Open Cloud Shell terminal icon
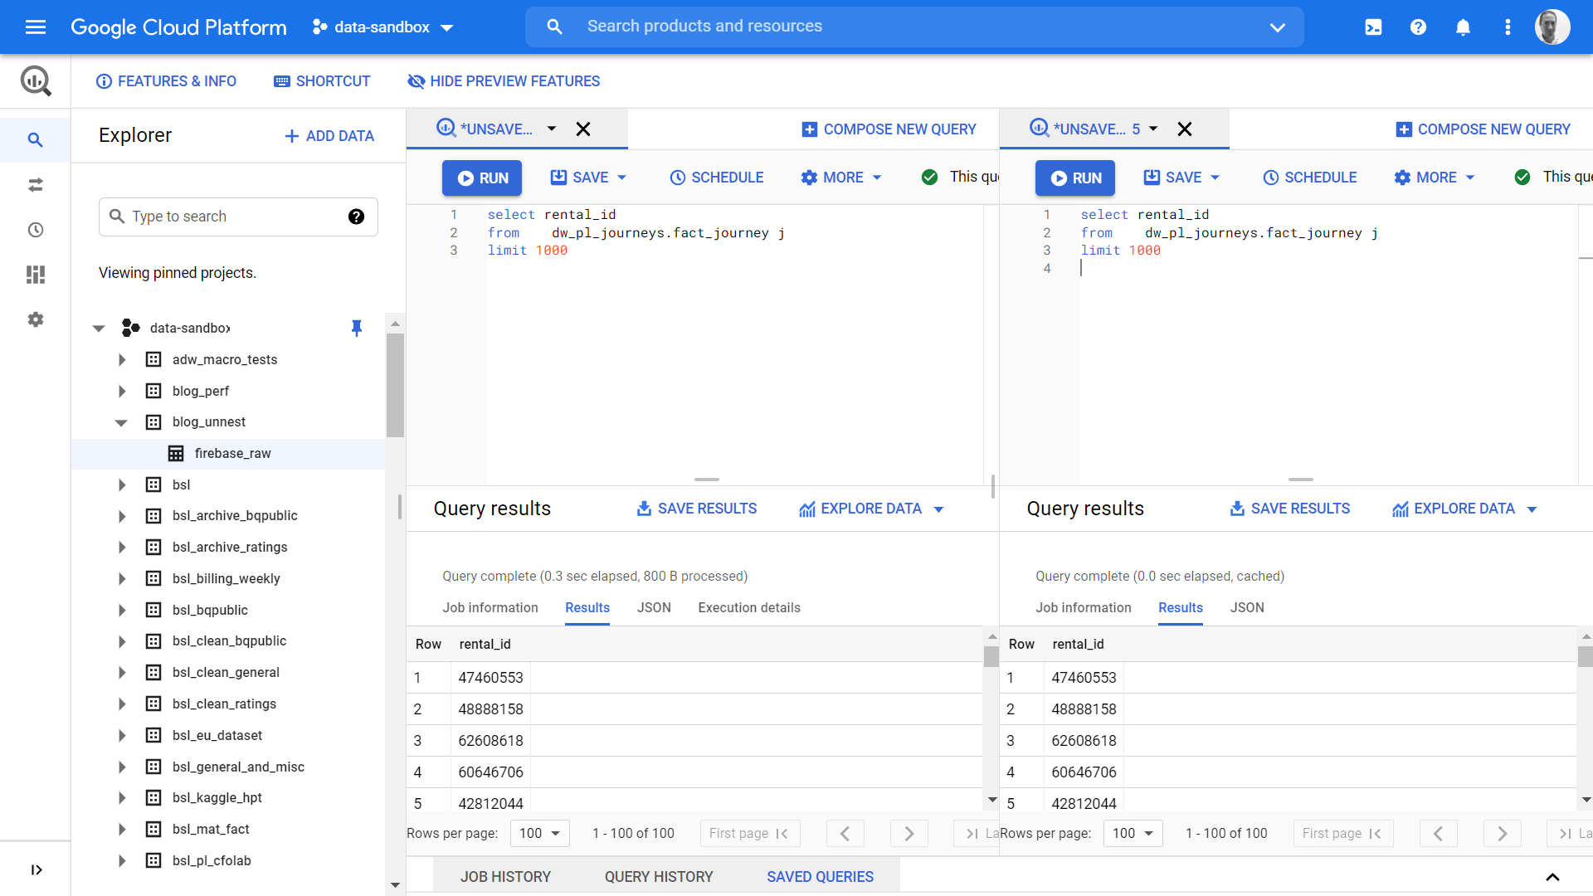Screen dimensions: 1593x896 click(1373, 27)
